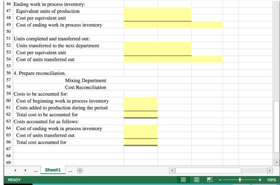Click the horizontal scrollbar thumb

point(208,171)
